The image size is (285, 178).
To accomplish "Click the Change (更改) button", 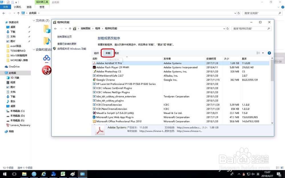I will pos(117,53).
